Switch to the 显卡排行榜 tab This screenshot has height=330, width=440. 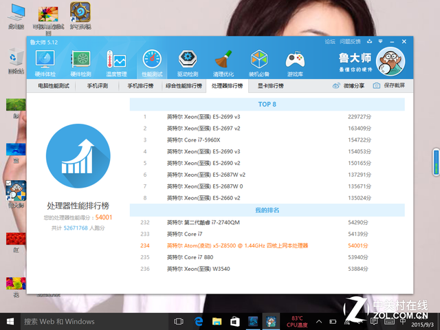click(x=271, y=86)
